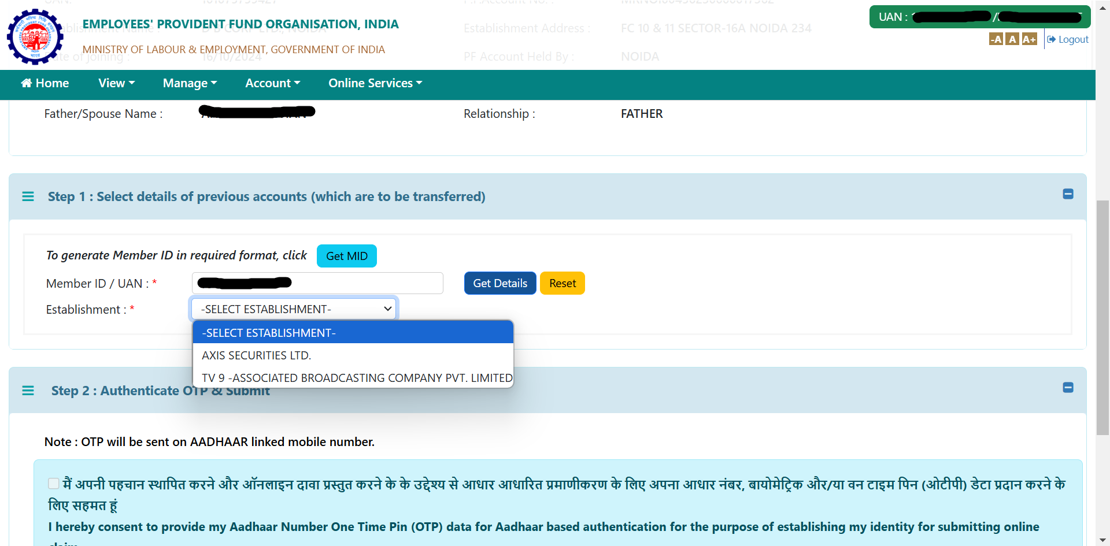The height and width of the screenshot is (546, 1110).
Task: Click the Home house icon in navbar
Action: coord(27,83)
